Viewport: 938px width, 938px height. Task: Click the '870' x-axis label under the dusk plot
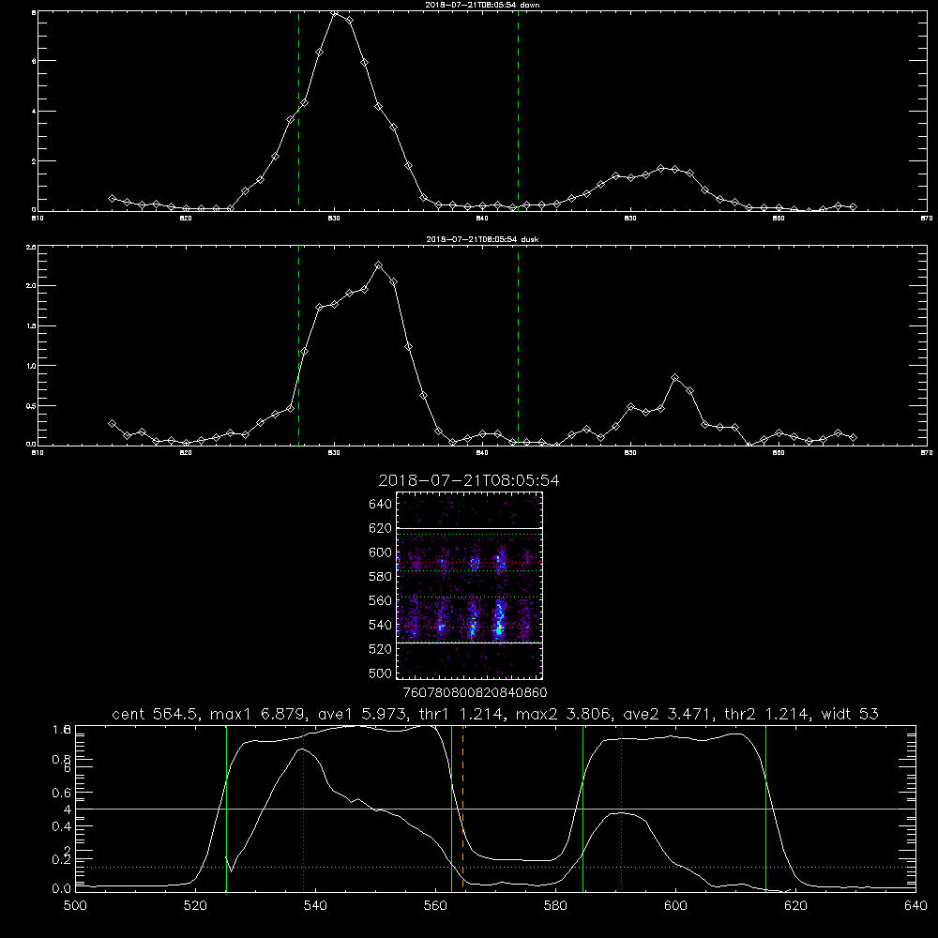click(926, 453)
